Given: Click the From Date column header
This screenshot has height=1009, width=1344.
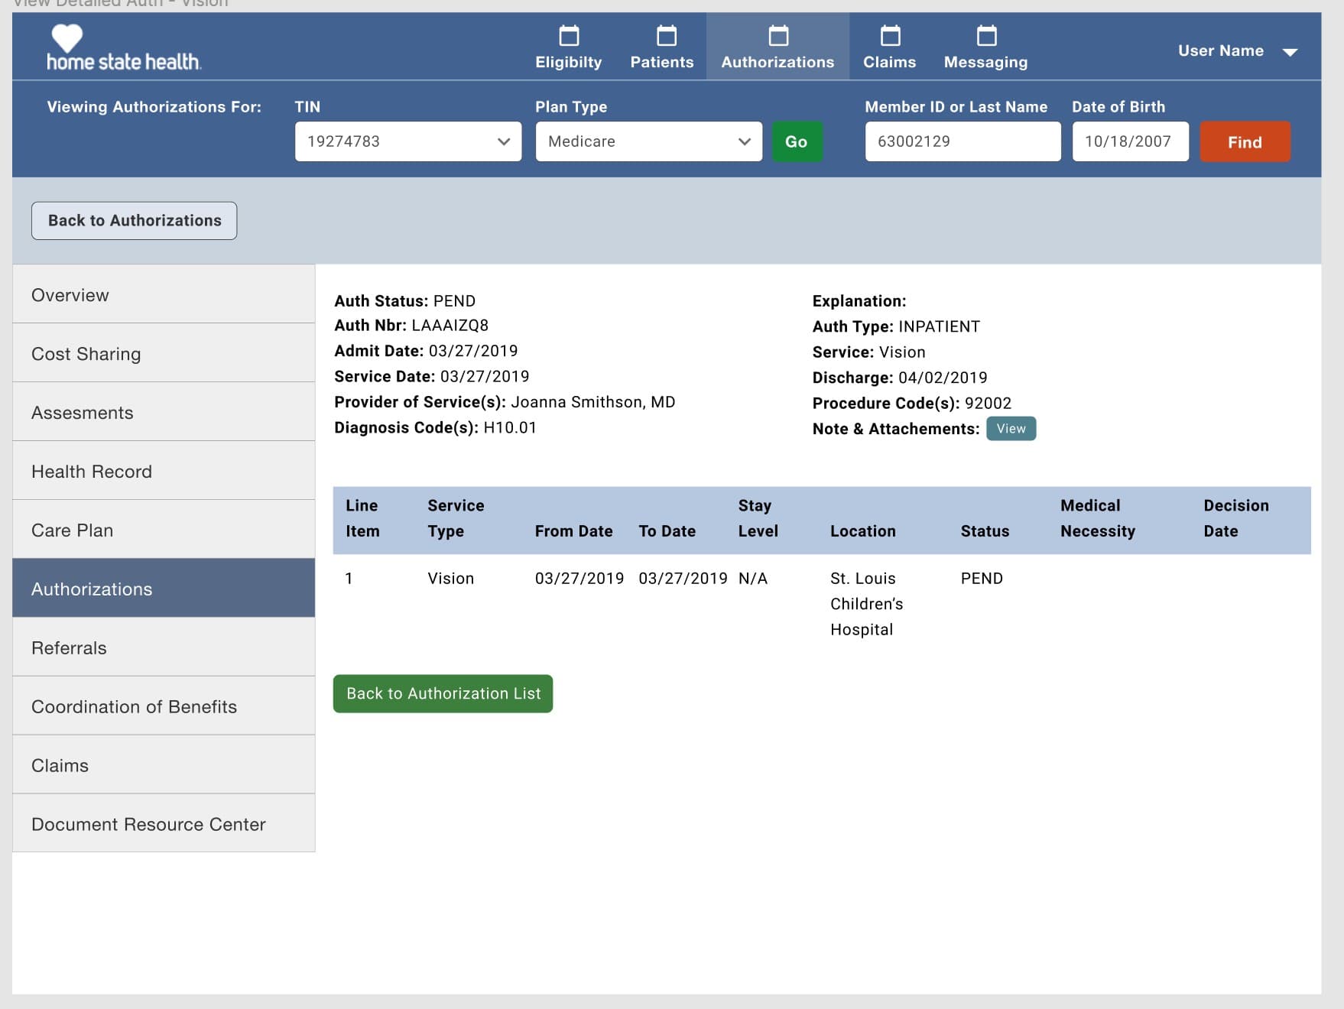Looking at the screenshot, I should point(573,531).
